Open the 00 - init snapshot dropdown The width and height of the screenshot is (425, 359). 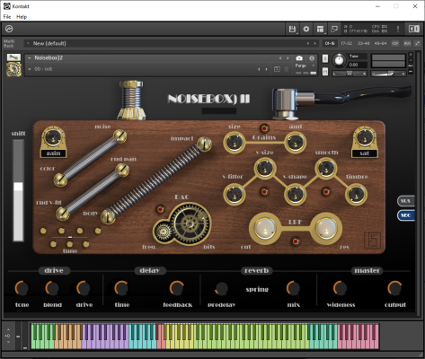click(x=30, y=69)
